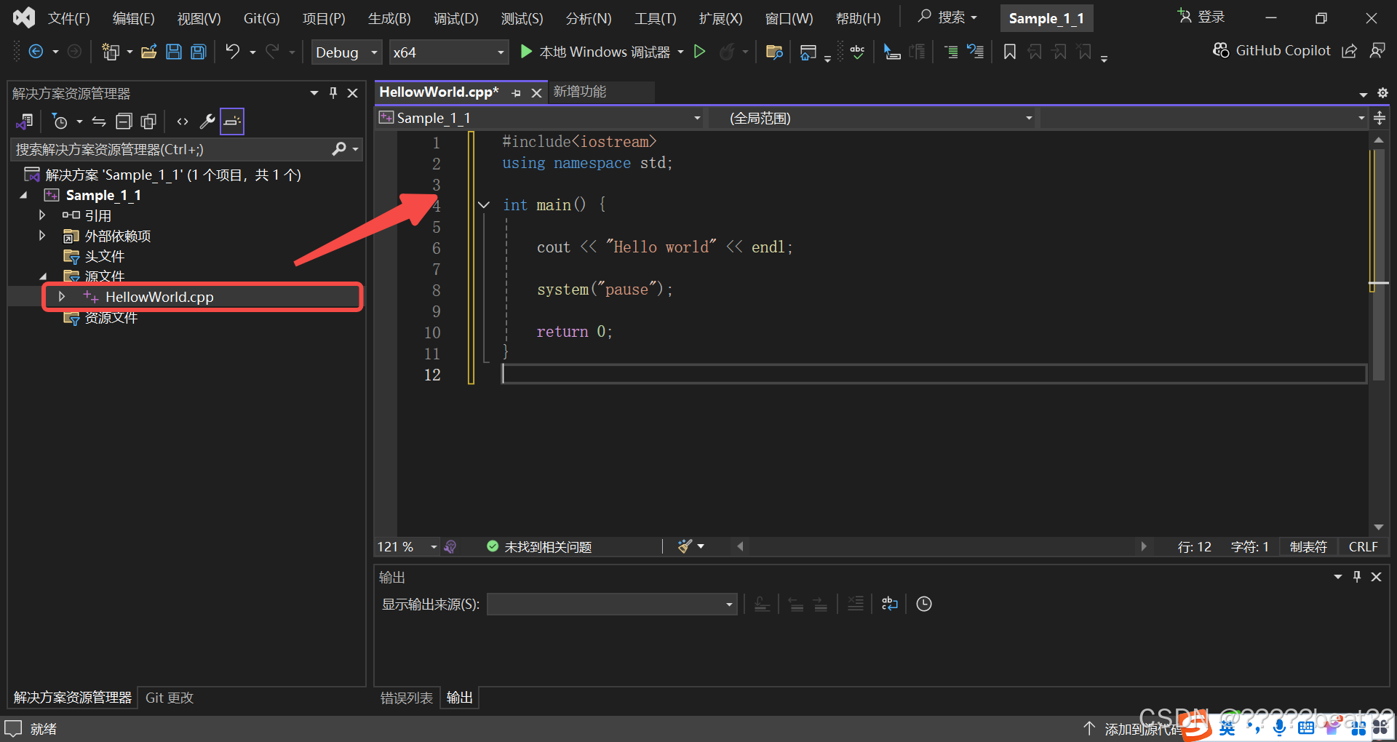
Task: Click the New Project toolbar icon
Action: (x=111, y=52)
